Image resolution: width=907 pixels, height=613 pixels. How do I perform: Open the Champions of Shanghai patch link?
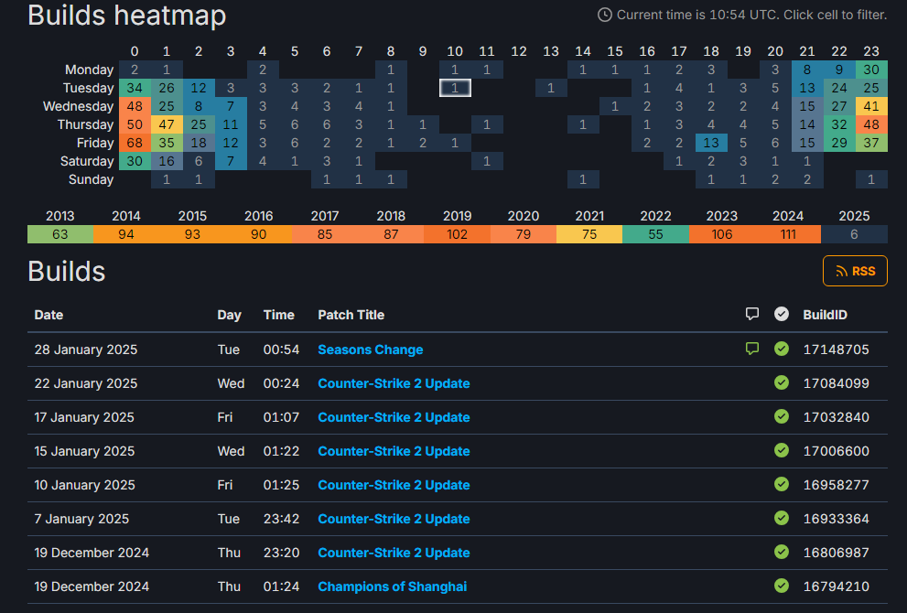[392, 586]
